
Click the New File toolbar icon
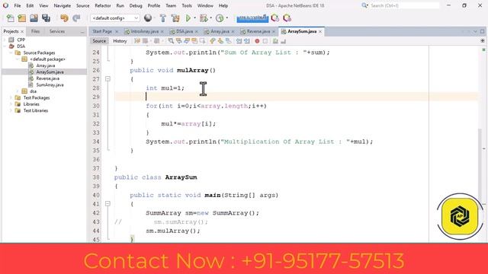click(10, 18)
